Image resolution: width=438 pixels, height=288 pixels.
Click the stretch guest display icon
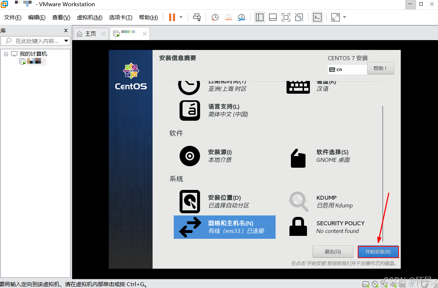coord(335,17)
